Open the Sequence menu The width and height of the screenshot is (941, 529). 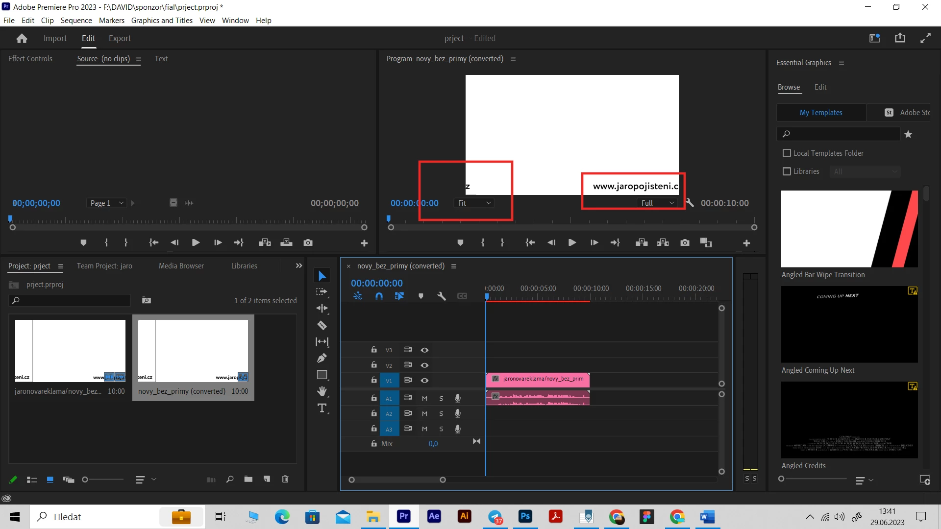pyautogui.click(x=76, y=20)
